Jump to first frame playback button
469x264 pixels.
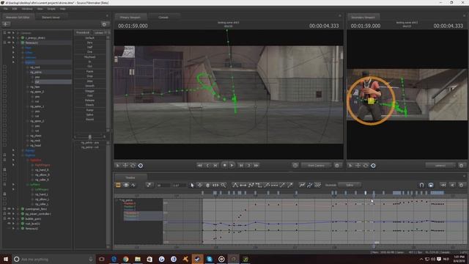[x=199, y=166]
